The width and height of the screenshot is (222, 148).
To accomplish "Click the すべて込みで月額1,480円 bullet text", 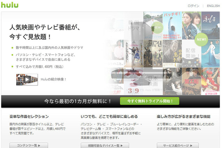I will point(40,67).
